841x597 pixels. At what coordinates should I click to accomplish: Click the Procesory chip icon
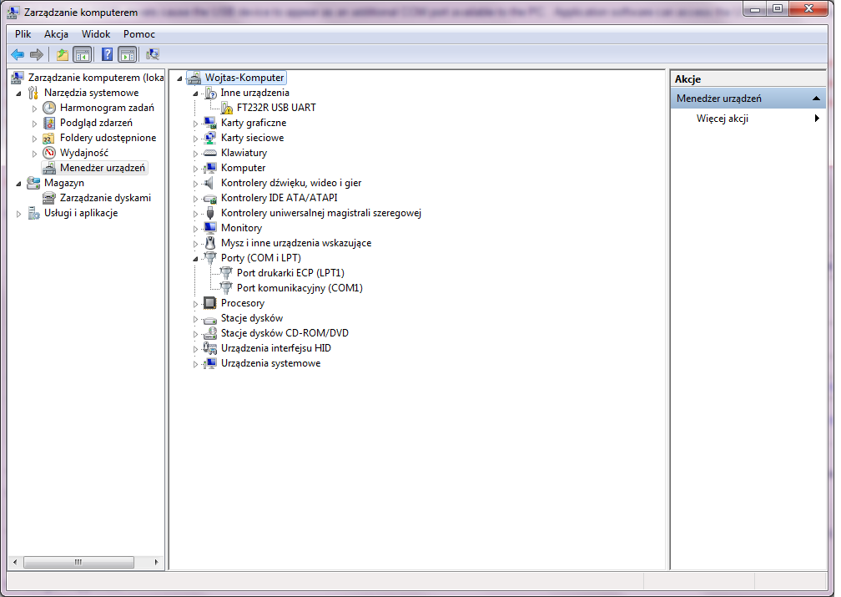point(210,303)
